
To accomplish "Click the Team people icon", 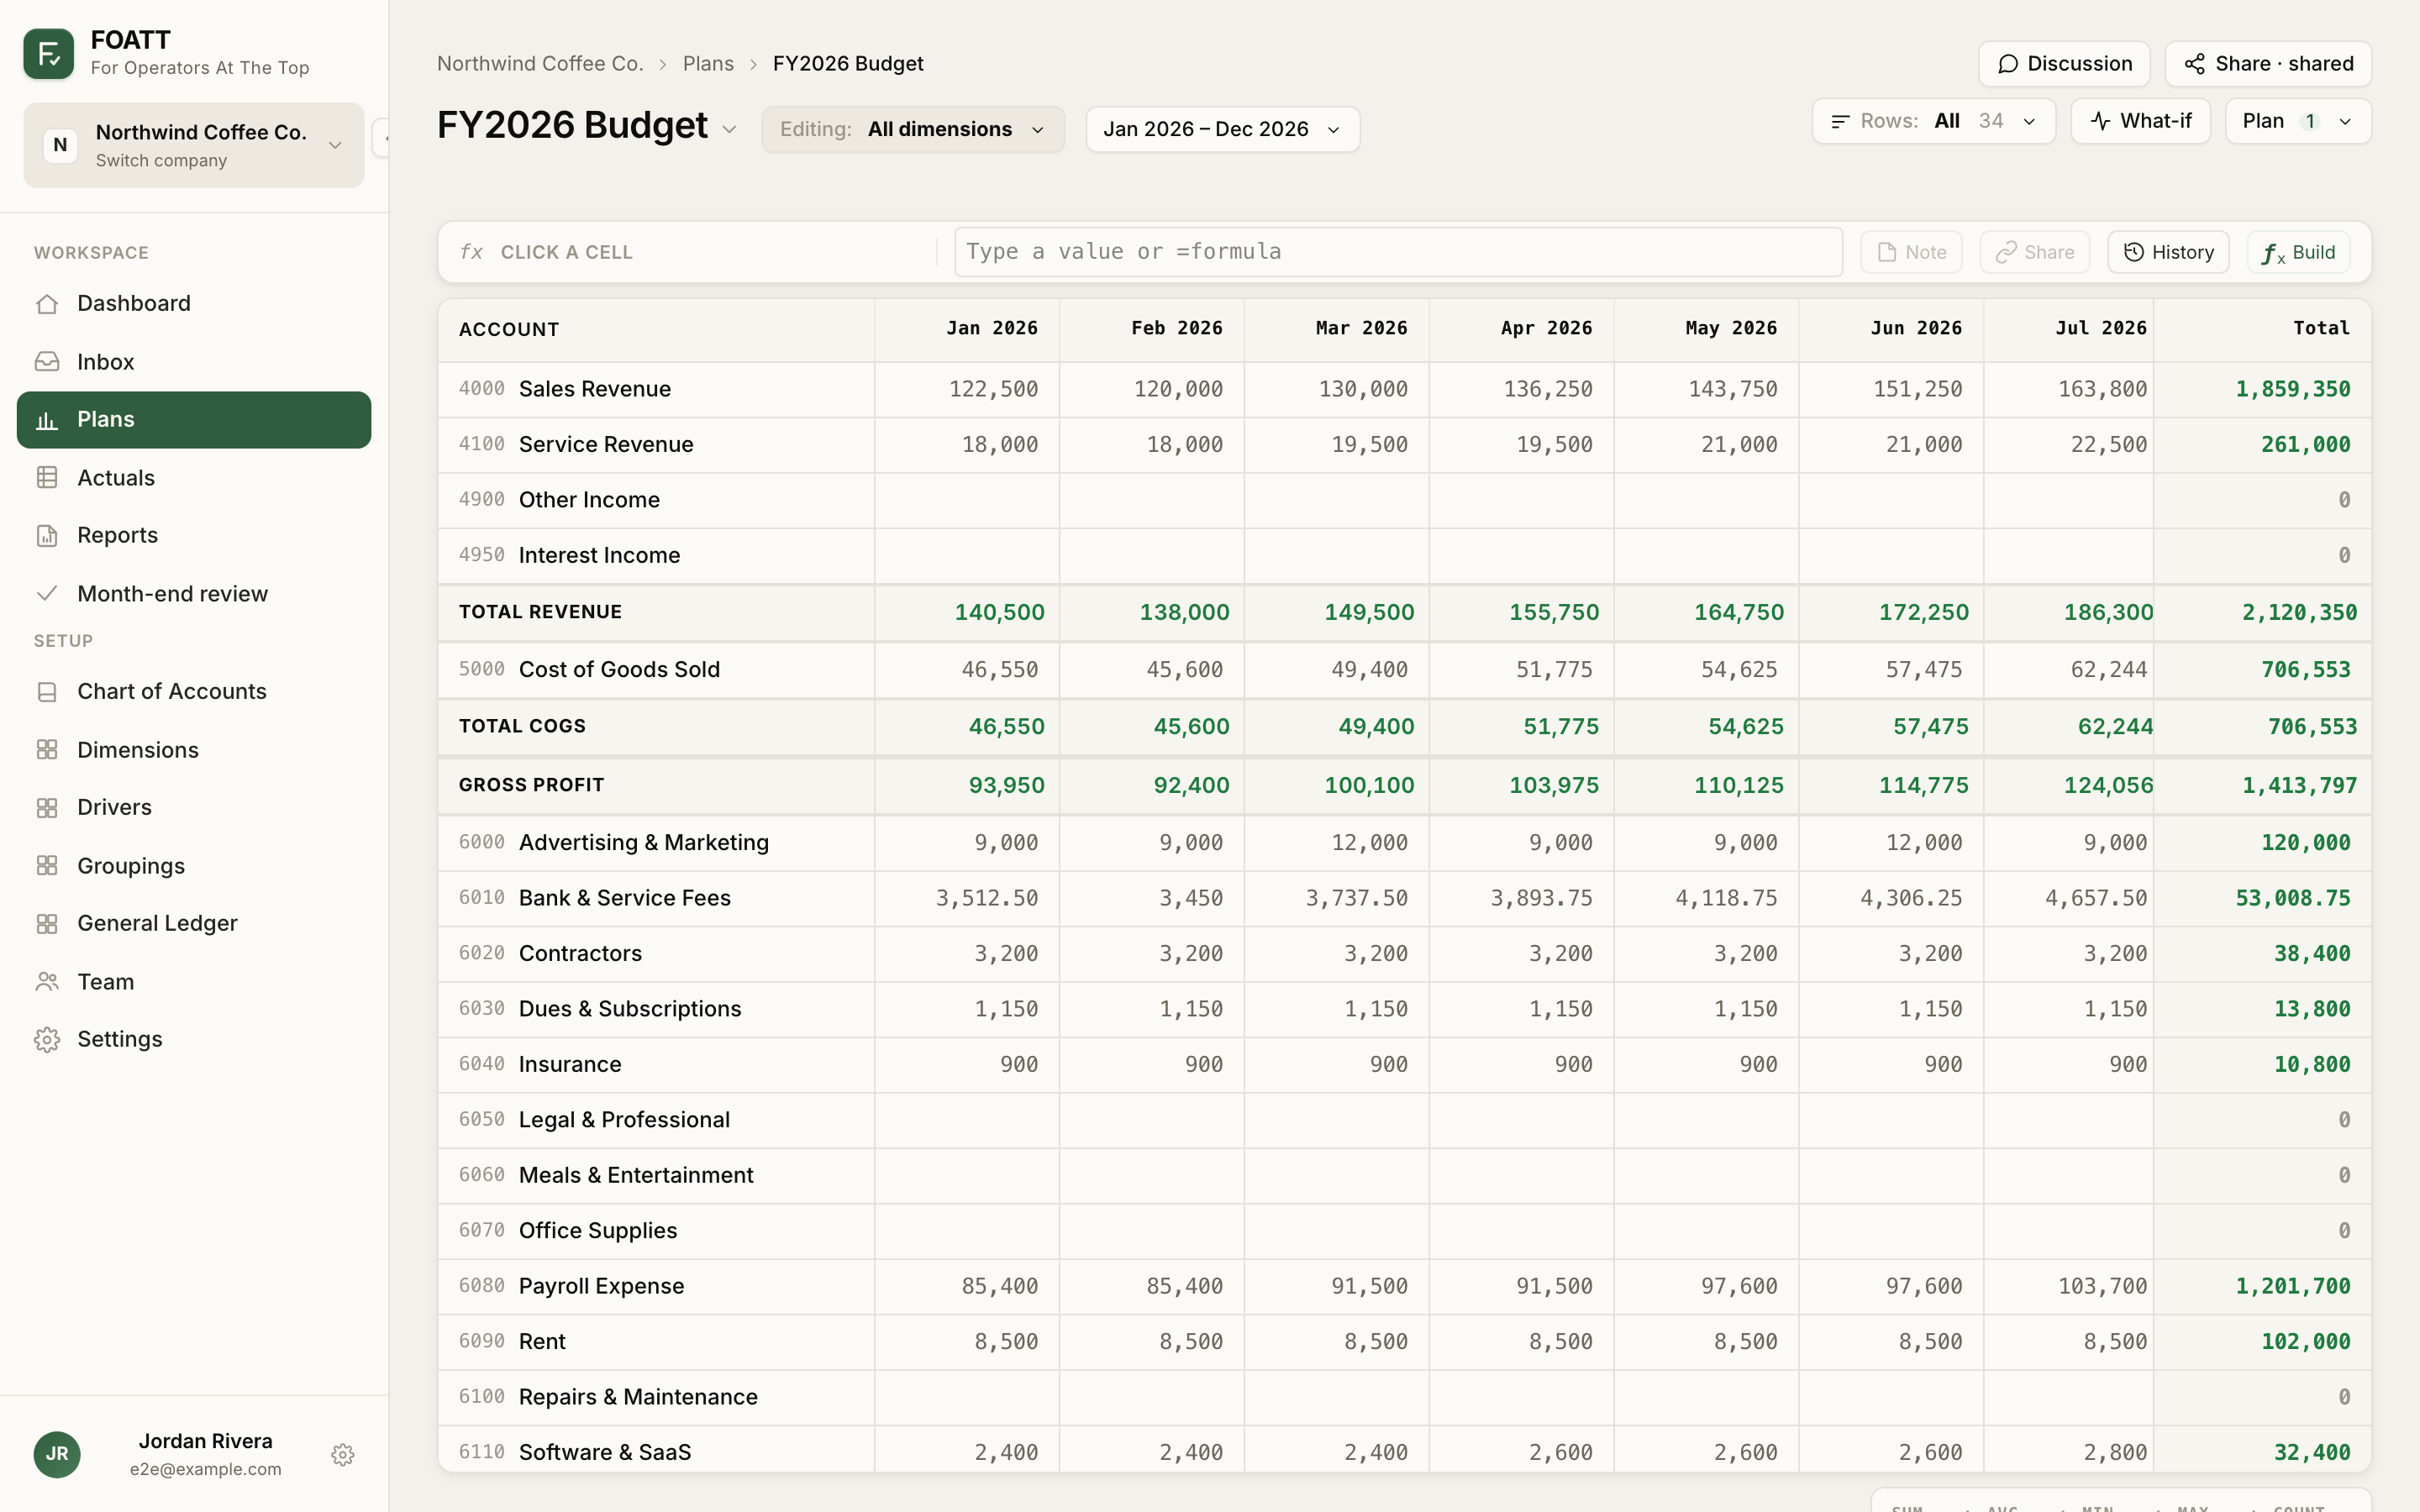I will (47, 982).
